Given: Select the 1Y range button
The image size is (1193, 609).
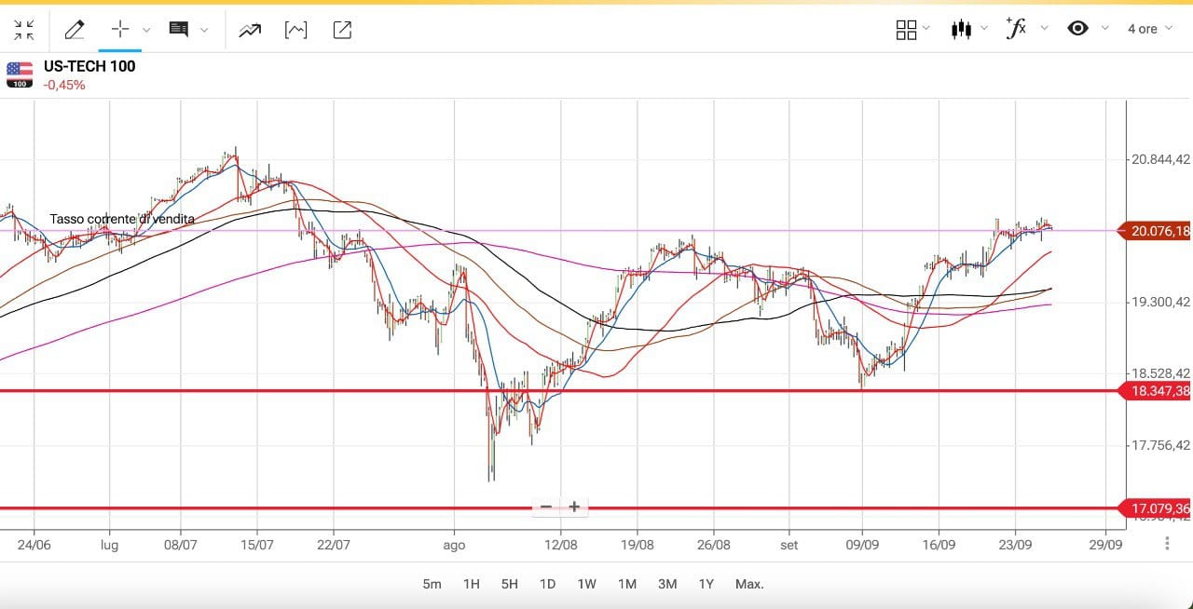Looking at the screenshot, I should (x=706, y=584).
